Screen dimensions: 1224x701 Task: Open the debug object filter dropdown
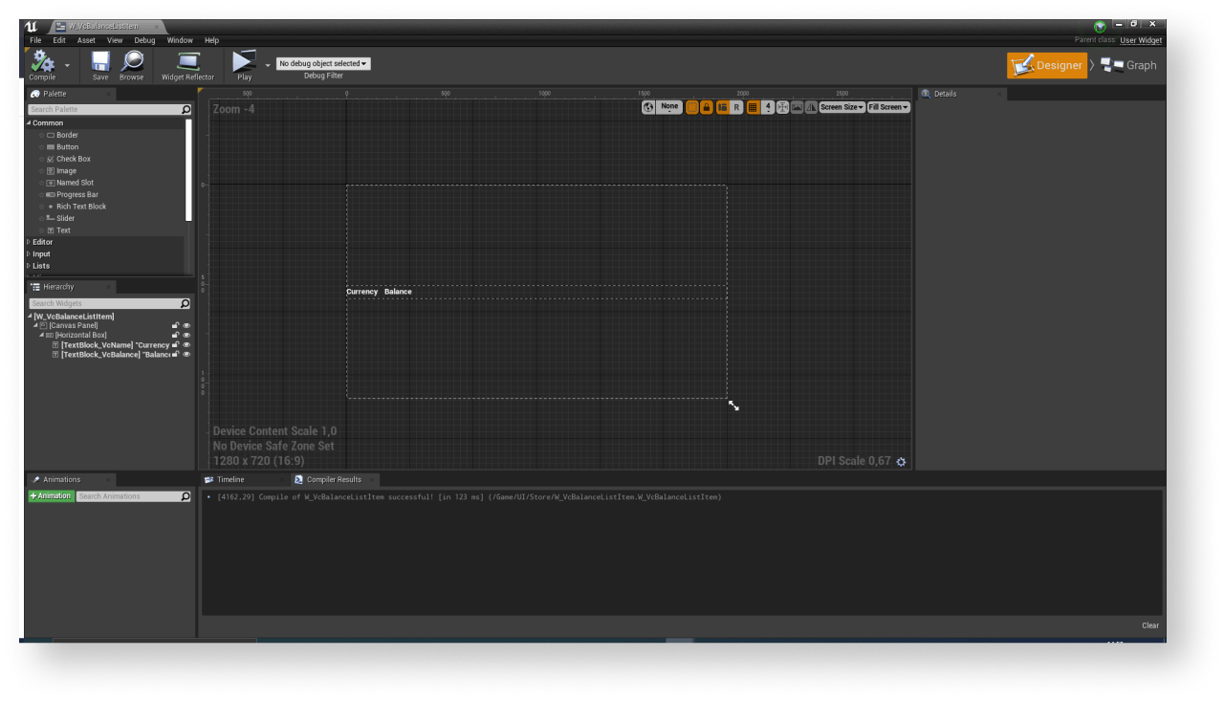(x=323, y=64)
